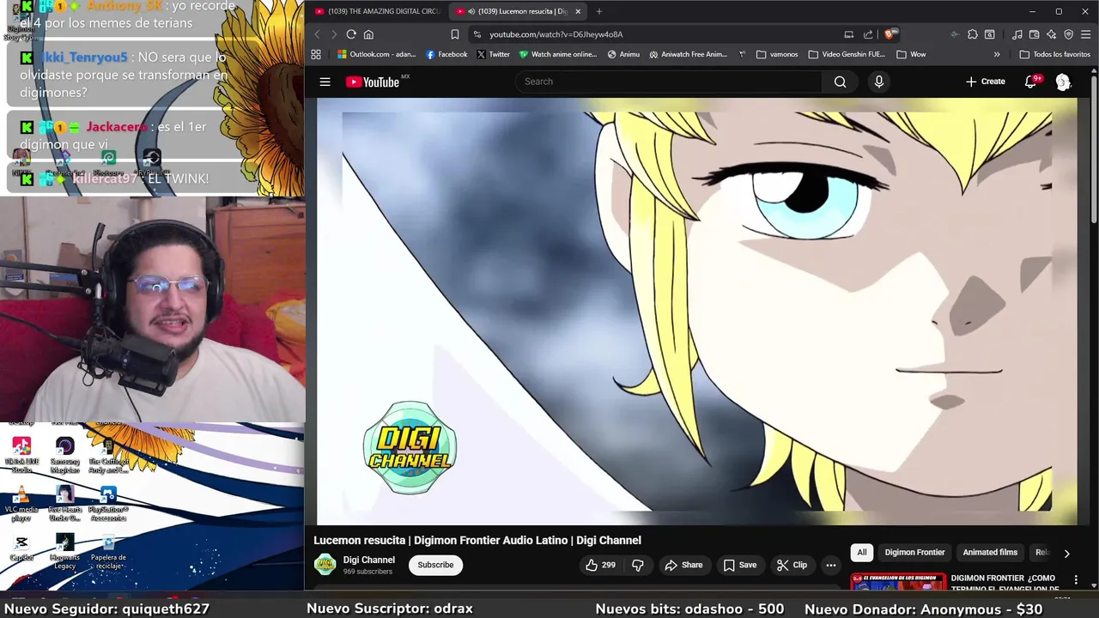Start voice search with the microphone icon
This screenshot has width=1099, height=618.
point(878,82)
